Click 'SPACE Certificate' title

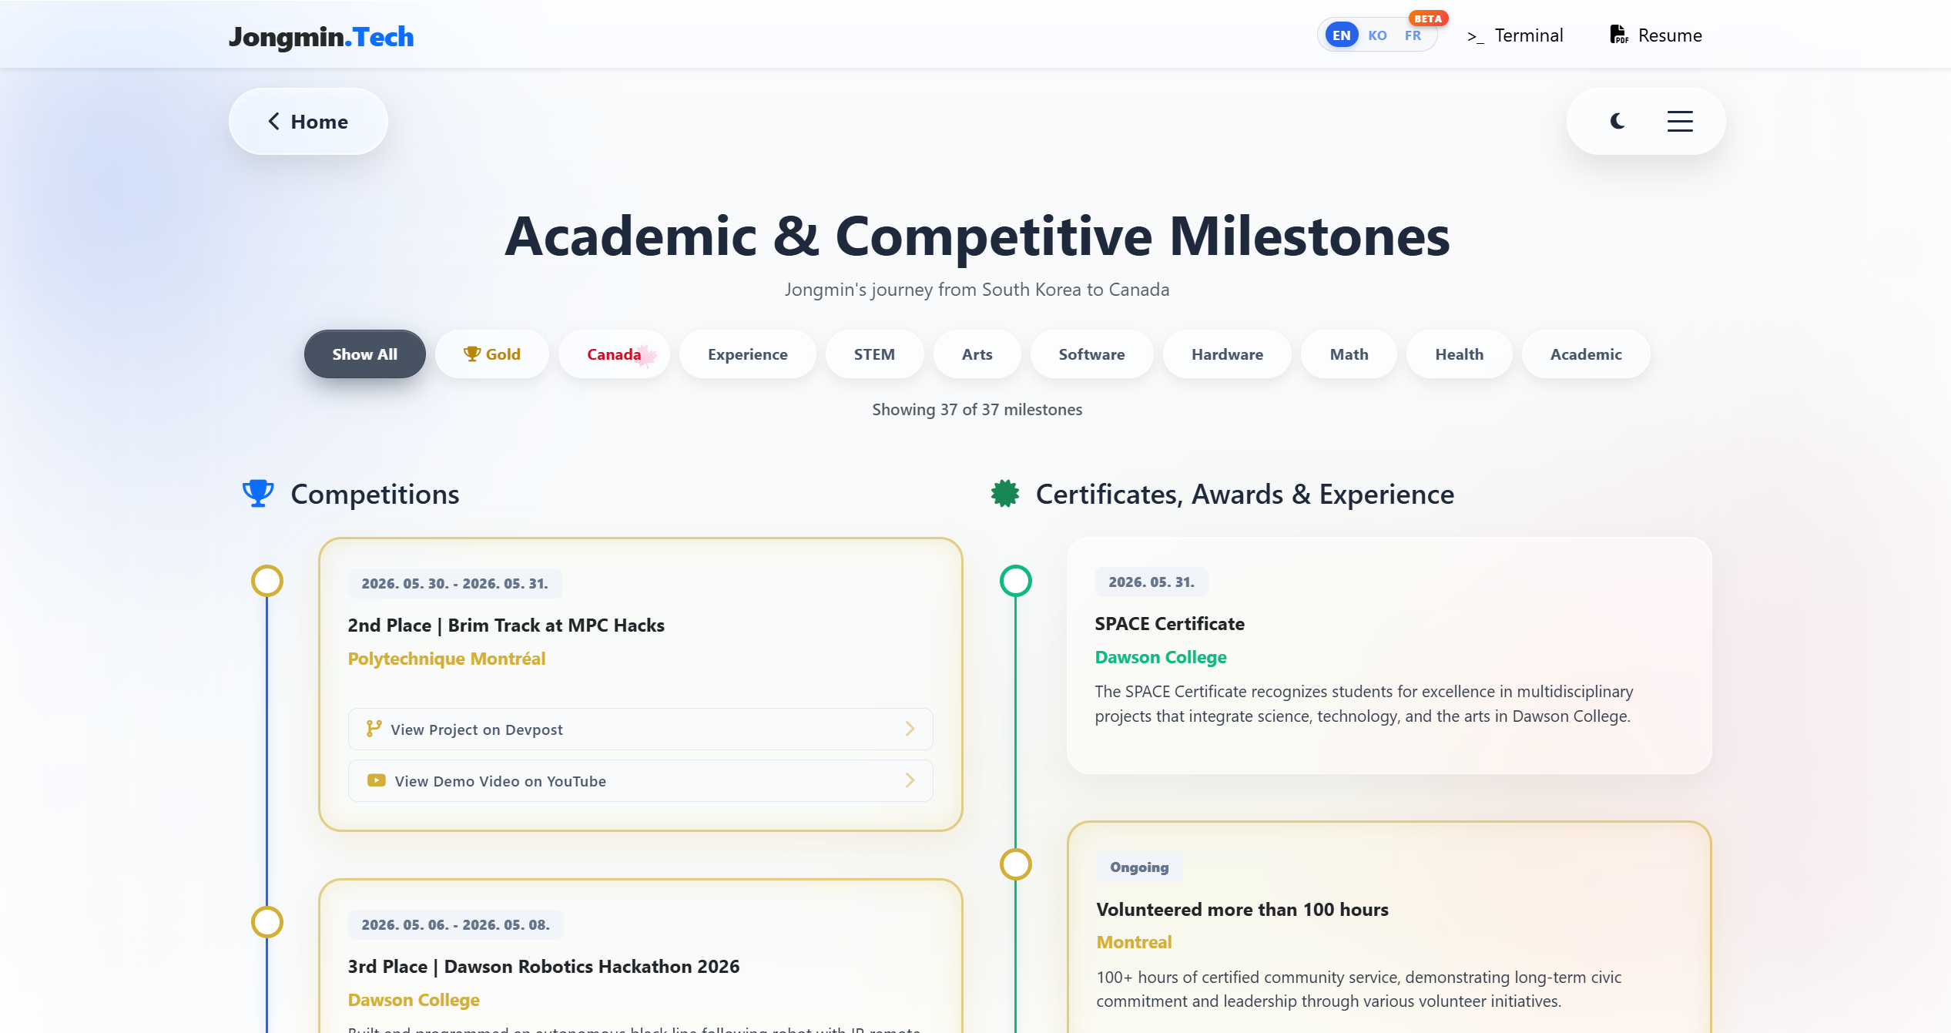tap(1169, 623)
